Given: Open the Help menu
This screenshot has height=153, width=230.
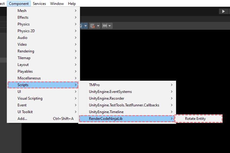Looking at the screenshot, I should tap(72, 4).
